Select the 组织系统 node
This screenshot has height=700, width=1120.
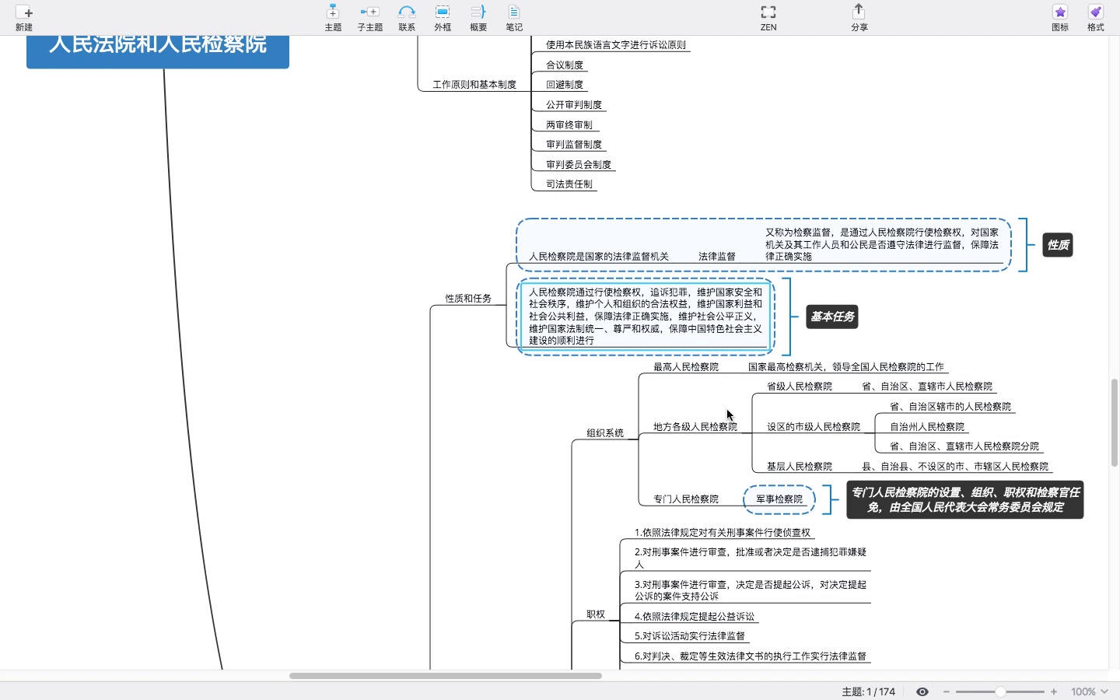tap(605, 433)
